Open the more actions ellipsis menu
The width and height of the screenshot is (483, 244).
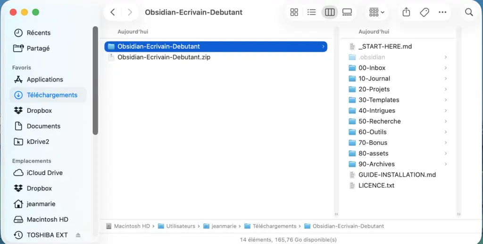tap(442, 12)
